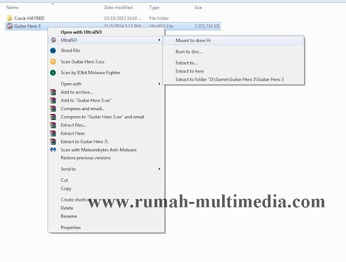Click WinRAR icon beside Extract Here

53,133
